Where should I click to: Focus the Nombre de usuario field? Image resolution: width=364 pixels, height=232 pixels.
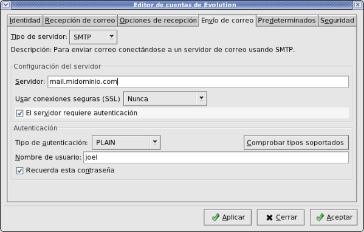[x=216, y=157]
